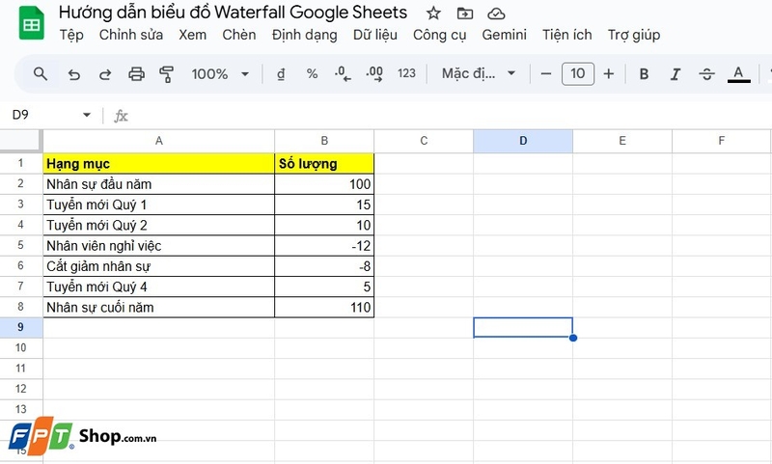Open the Trợ giúp menu
The image size is (772, 464).
click(x=634, y=35)
